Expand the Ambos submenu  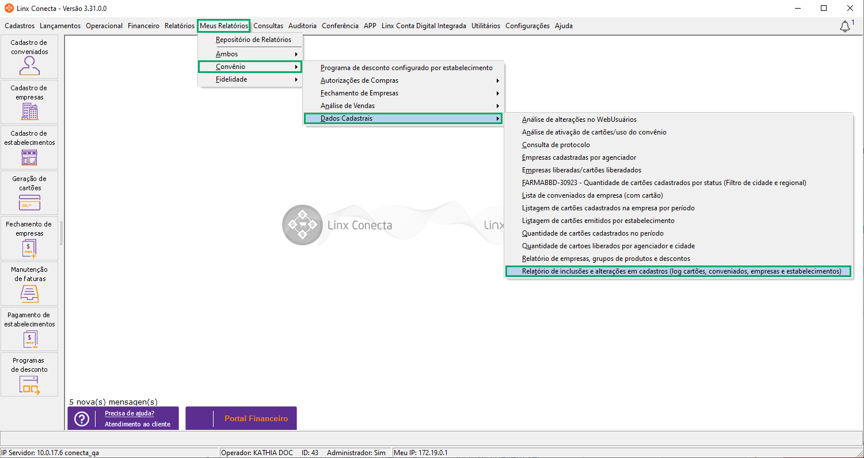tap(250, 54)
